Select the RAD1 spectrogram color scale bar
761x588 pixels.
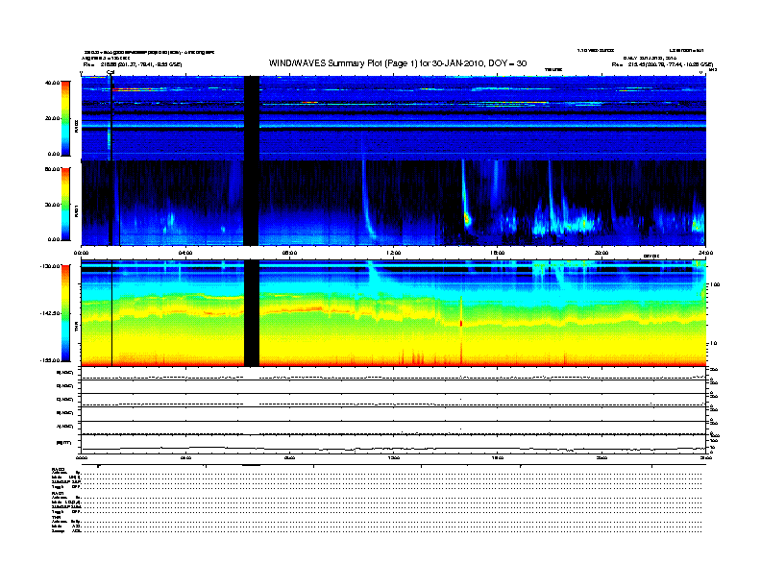65,205
